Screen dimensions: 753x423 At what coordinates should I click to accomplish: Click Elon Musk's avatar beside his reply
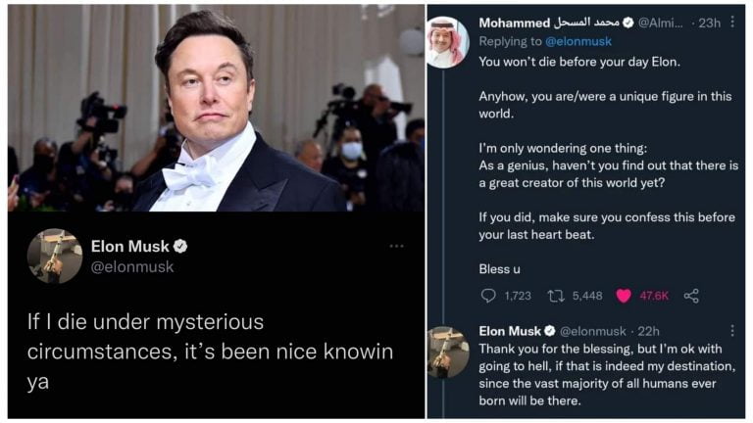(447, 352)
